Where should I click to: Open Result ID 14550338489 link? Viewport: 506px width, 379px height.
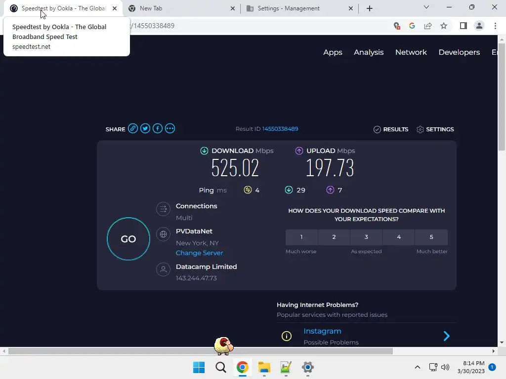tap(280, 129)
